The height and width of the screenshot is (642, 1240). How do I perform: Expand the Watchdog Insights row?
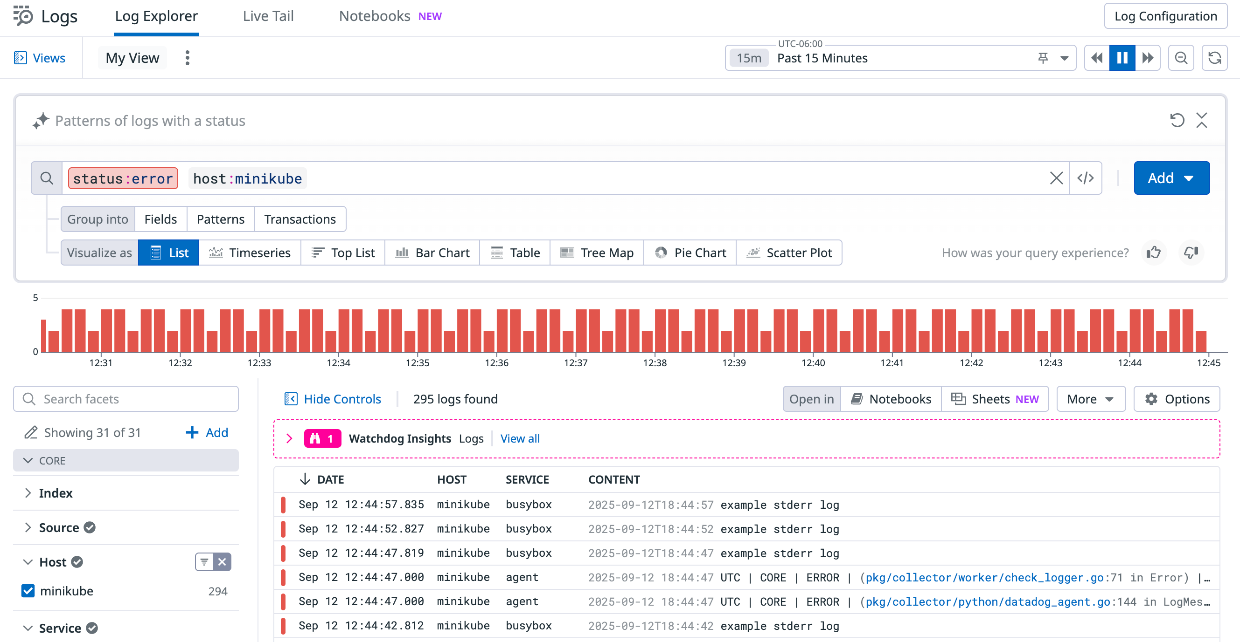[x=289, y=438]
